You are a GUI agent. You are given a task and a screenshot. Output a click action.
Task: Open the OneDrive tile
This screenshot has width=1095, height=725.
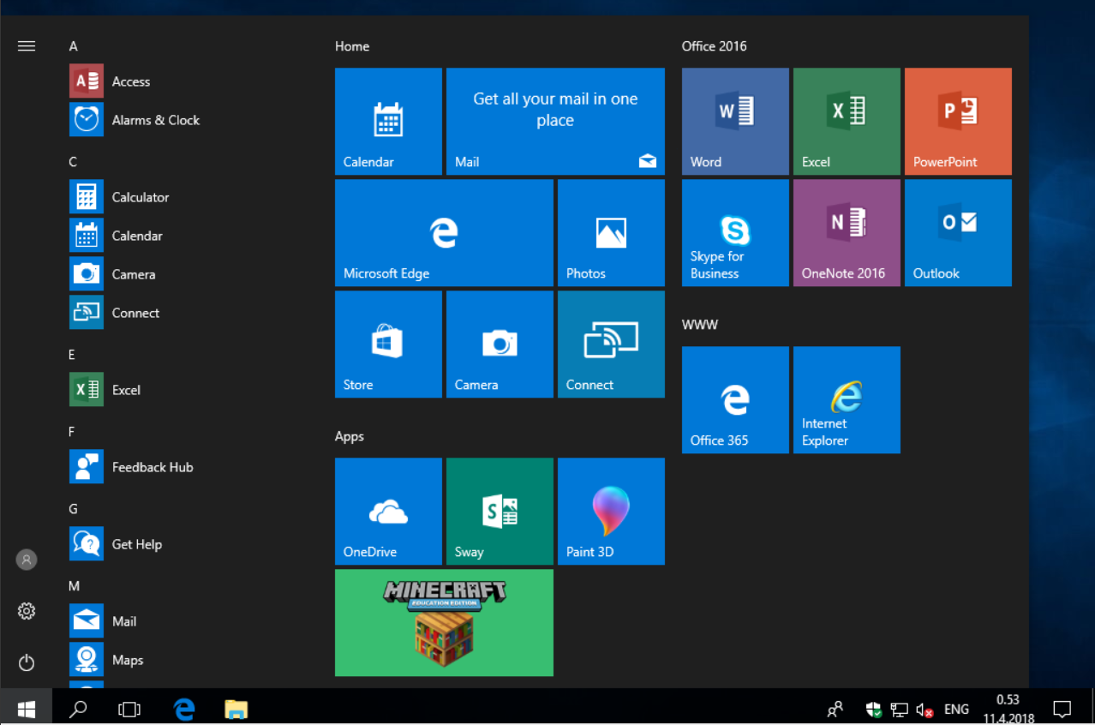pyautogui.click(x=388, y=512)
